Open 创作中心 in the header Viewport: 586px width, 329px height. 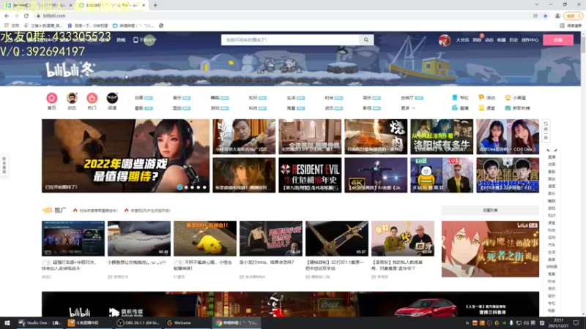pyautogui.click(x=530, y=40)
